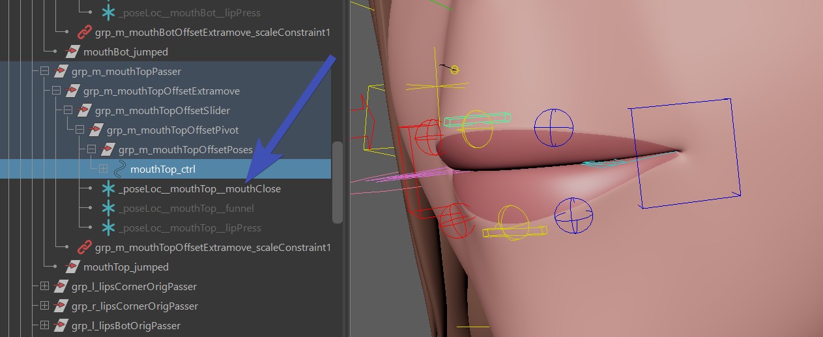Click the _poseLoc__mouthTop__funnel locator icon

click(x=108, y=209)
